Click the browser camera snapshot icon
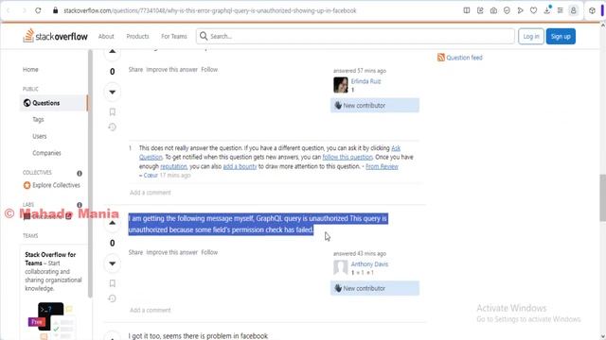 point(493,10)
